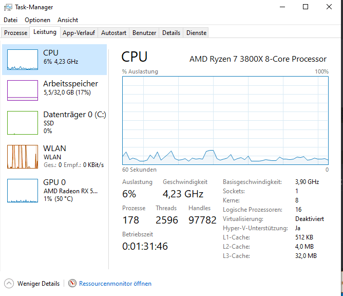This screenshot has width=343, height=296.
Task: Switch to the Dienste tab
Action: 197,33
